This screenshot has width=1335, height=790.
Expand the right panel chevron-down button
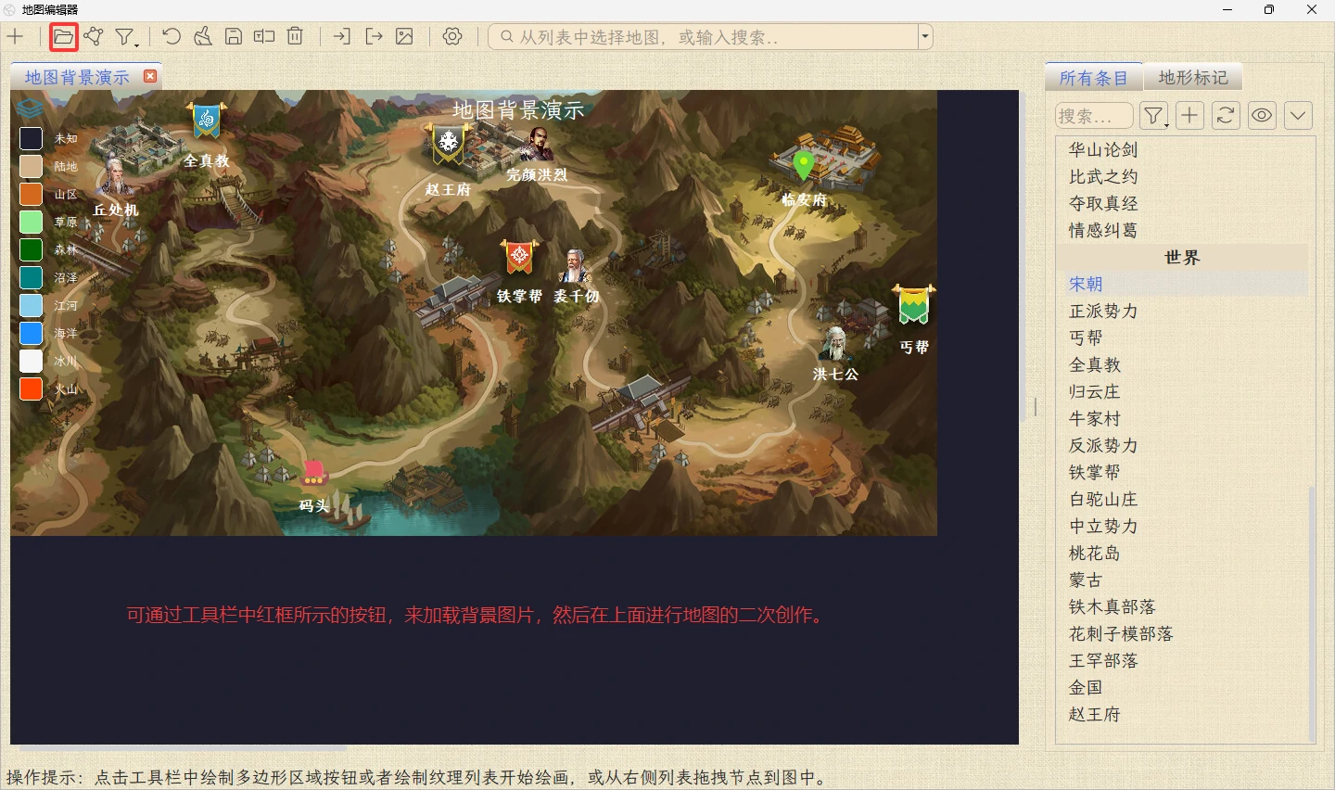click(1298, 116)
